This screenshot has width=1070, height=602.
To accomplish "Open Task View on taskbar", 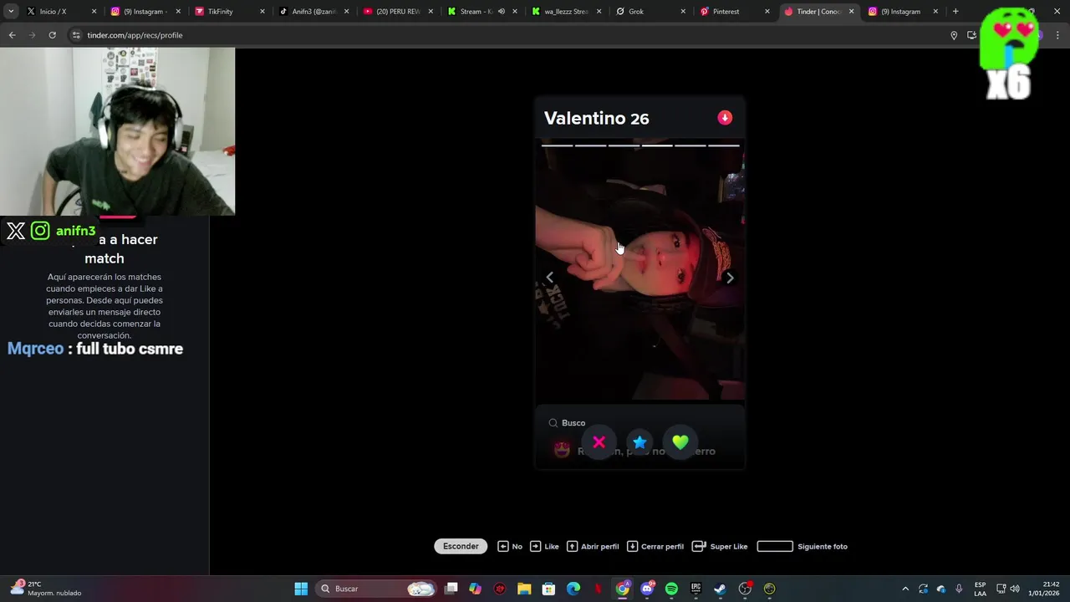I will 451,589.
